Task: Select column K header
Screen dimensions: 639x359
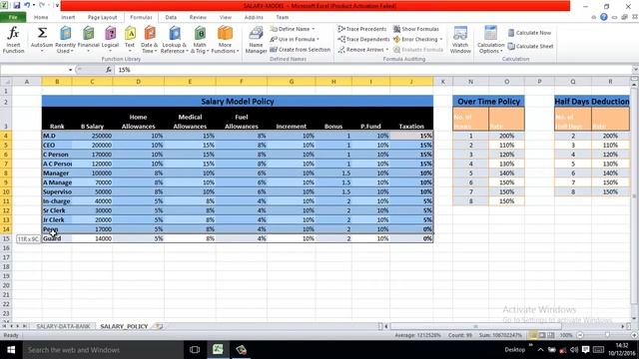Action: pos(443,82)
